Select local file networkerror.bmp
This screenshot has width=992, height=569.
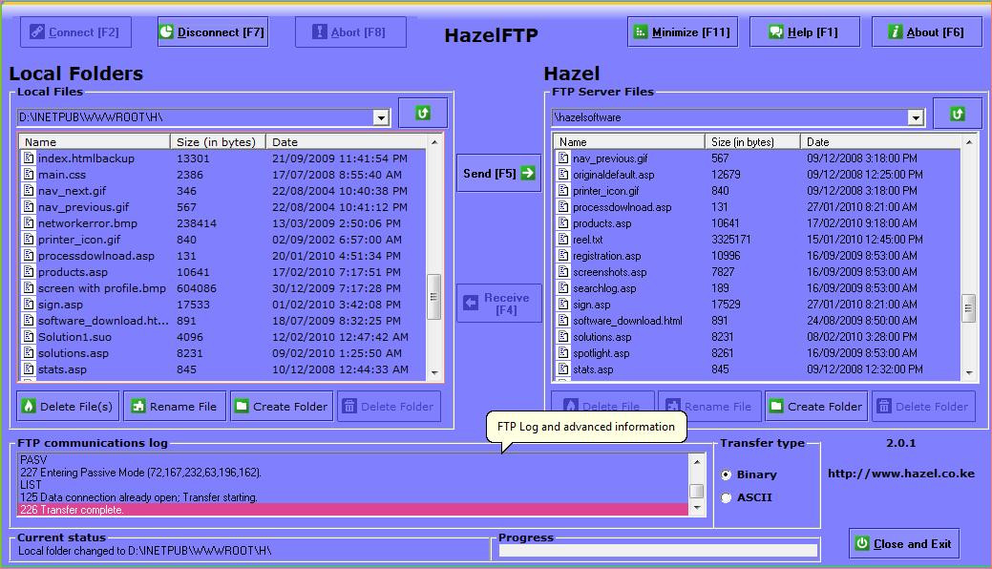click(x=87, y=223)
